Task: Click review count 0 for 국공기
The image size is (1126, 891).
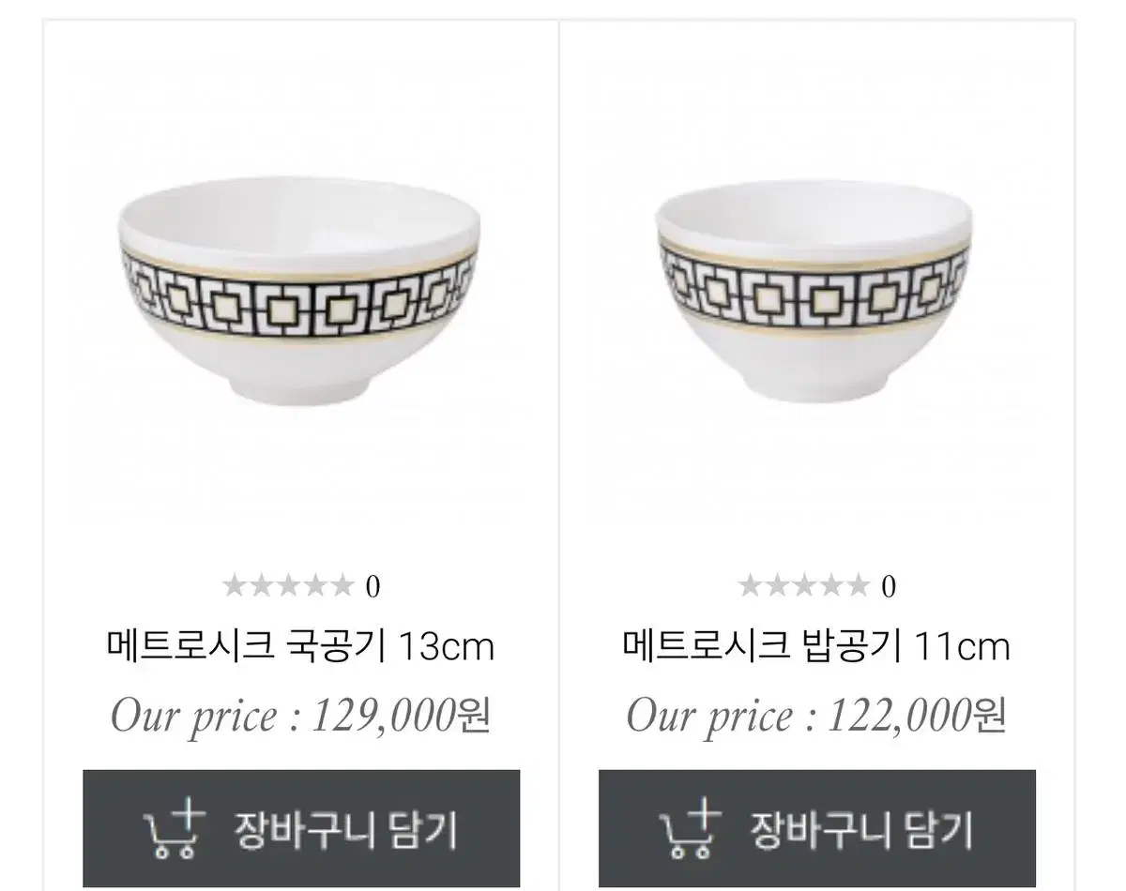Action: (373, 588)
